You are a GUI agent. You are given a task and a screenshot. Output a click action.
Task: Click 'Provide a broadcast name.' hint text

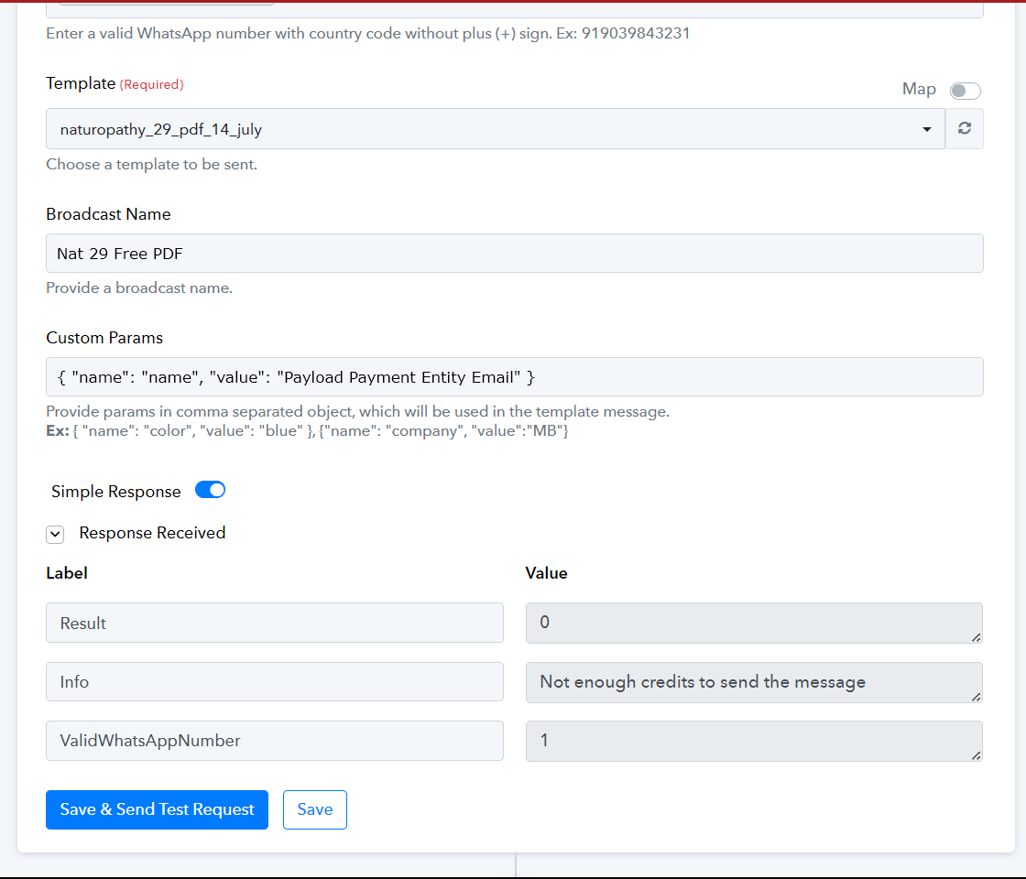tap(139, 288)
